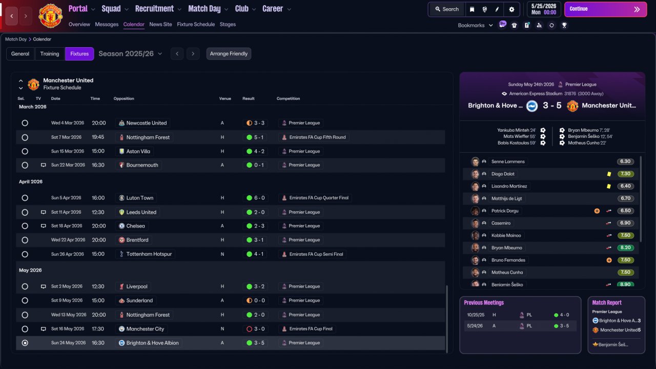Click the TV icon on the Liverpool row
Screen dimensions: 656x369
[44, 286]
